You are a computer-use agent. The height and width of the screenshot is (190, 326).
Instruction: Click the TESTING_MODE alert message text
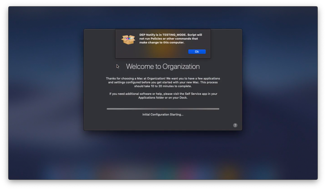point(171,39)
